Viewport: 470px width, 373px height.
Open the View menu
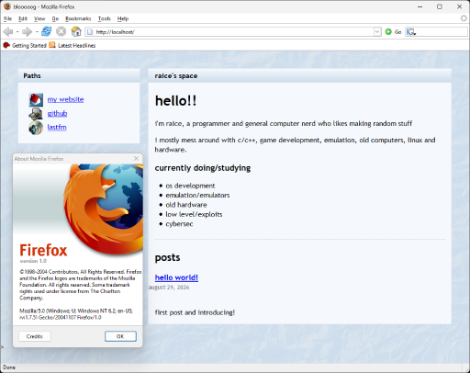point(39,18)
